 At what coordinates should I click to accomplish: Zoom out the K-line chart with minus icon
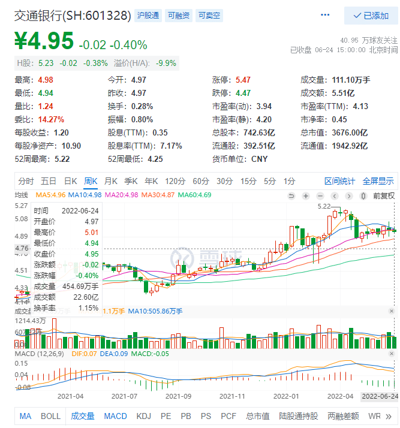click(x=320, y=195)
